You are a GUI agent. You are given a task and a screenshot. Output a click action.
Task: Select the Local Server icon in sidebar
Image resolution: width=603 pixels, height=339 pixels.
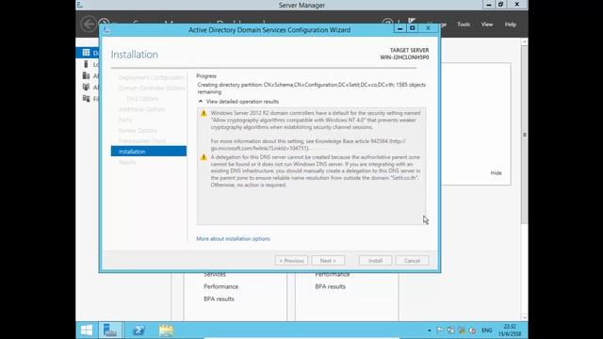(x=86, y=64)
